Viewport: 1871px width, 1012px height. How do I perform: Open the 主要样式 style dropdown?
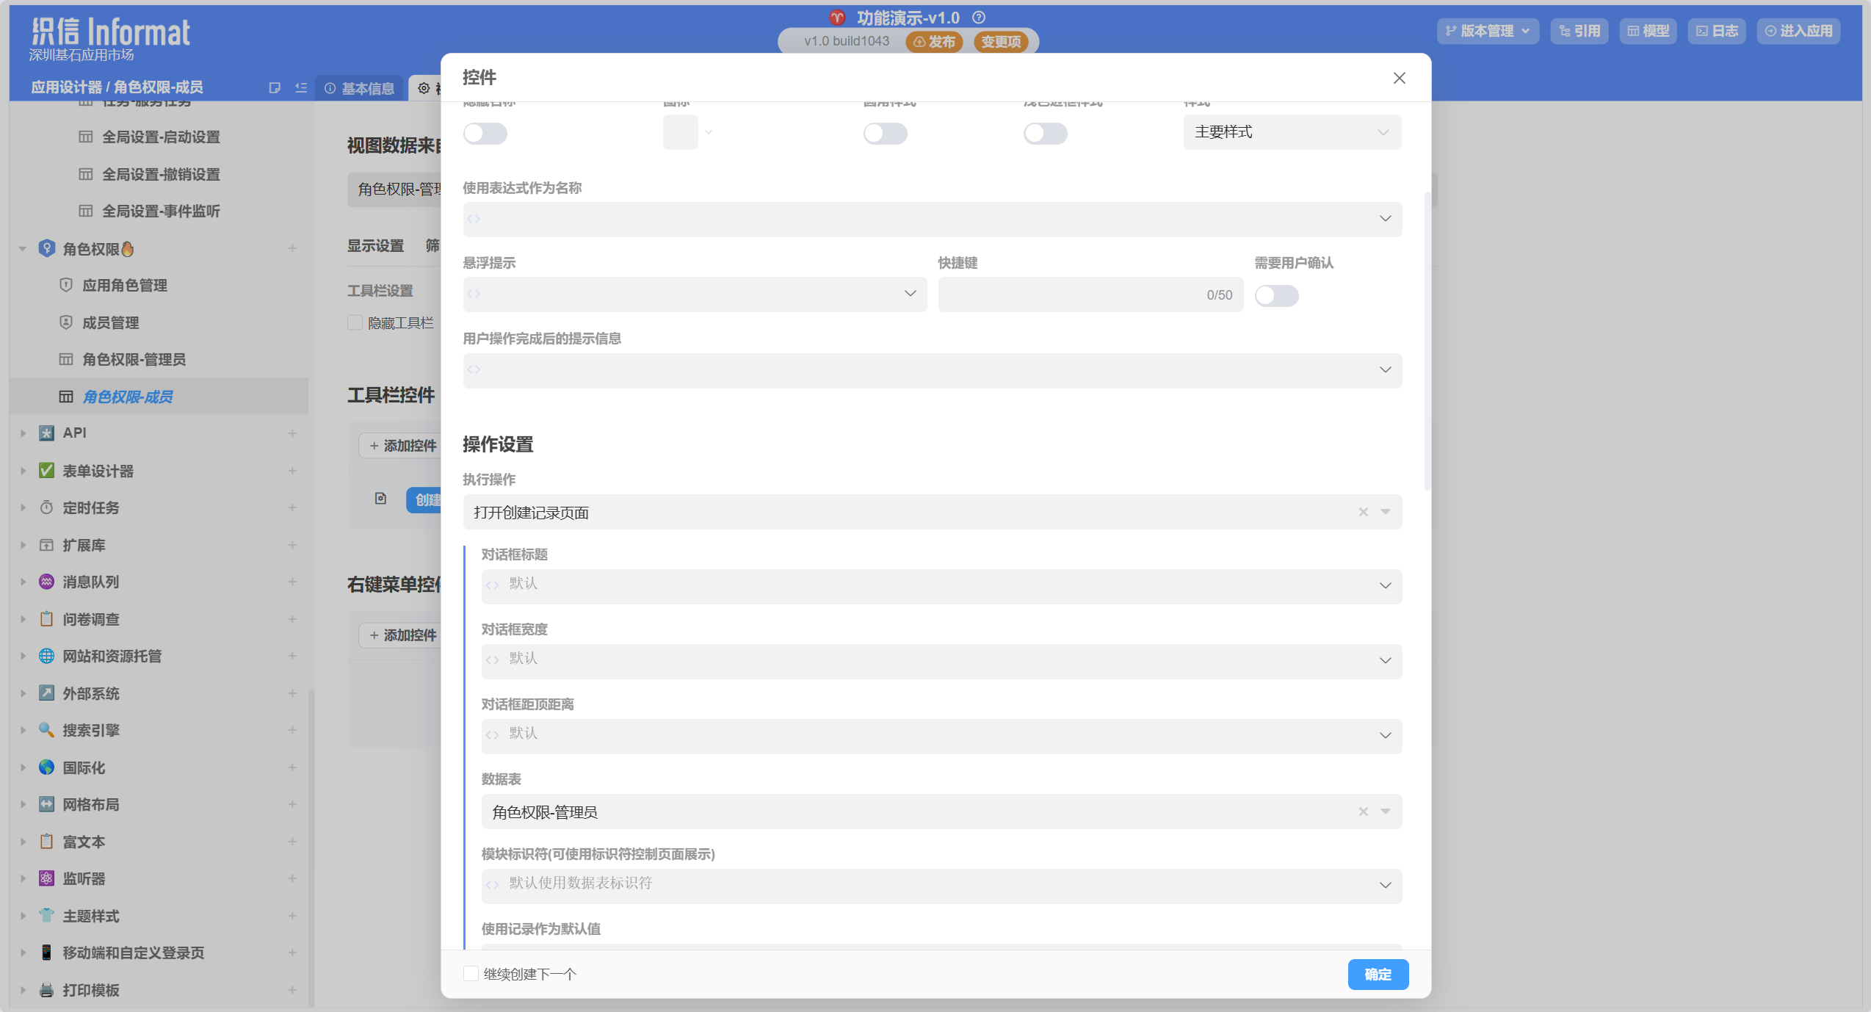(x=1292, y=132)
